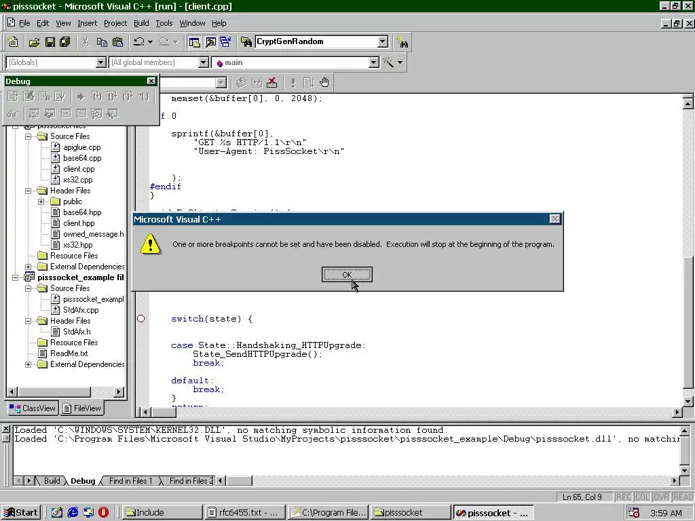695x521 pixels.
Task: Expand External Dependencies under pisssocket_example
Action: point(29,364)
